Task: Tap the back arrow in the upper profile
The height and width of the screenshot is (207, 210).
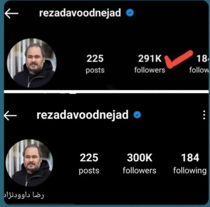Action: pos(11,13)
